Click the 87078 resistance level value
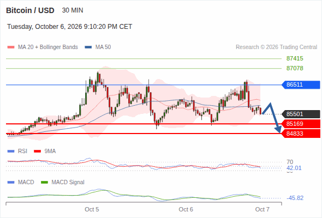This screenshot has width=322, height=218. (295, 68)
